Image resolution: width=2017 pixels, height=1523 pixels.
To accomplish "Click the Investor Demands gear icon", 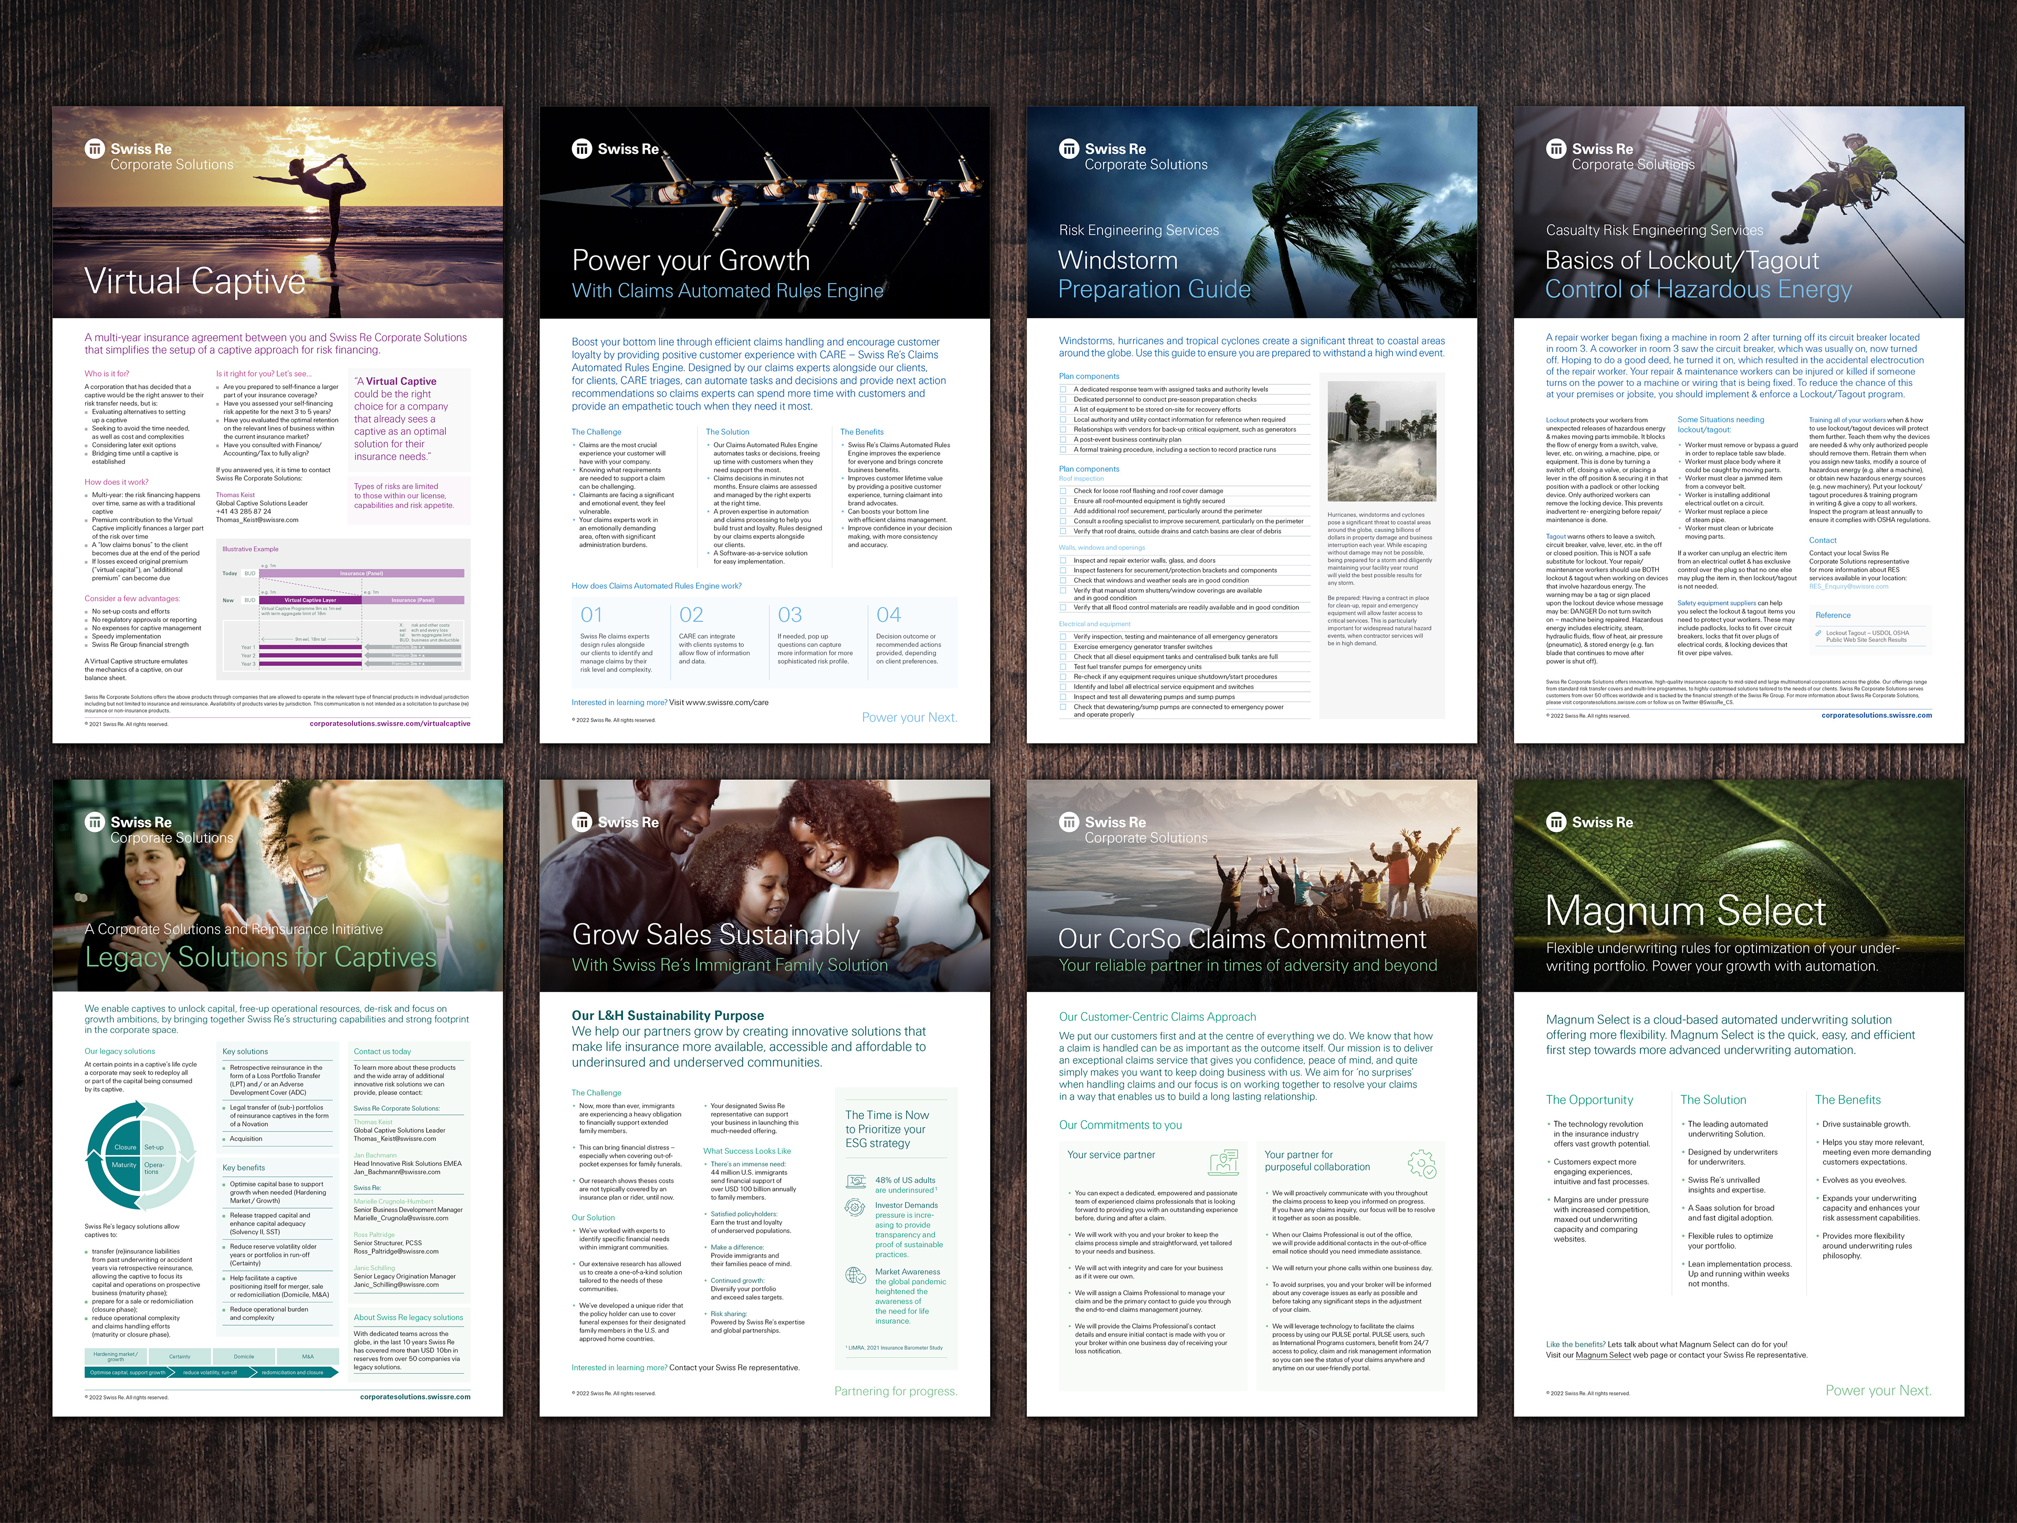I will 855,1208.
